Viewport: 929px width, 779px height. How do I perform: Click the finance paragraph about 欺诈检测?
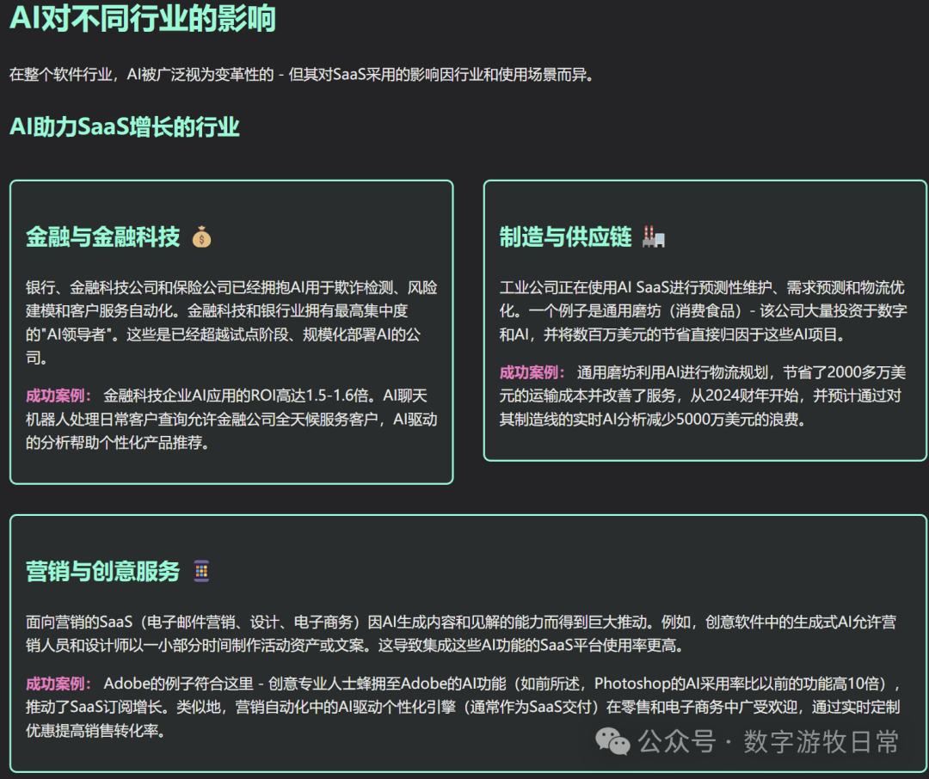coord(231,322)
